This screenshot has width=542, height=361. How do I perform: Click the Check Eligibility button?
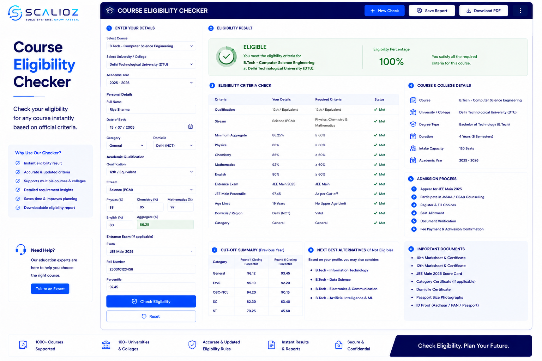pos(151,301)
